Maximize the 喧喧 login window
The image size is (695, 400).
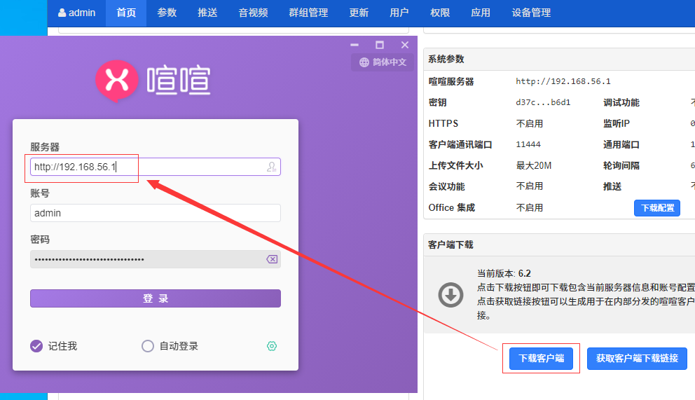tap(380, 45)
